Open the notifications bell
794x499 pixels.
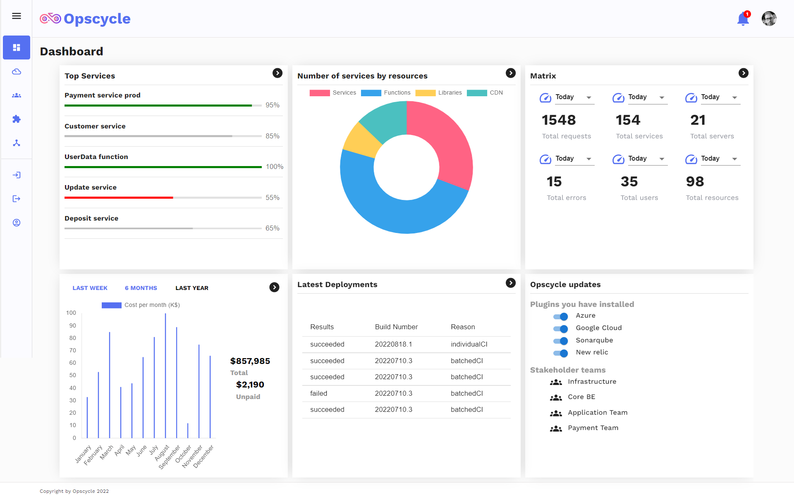point(743,19)
